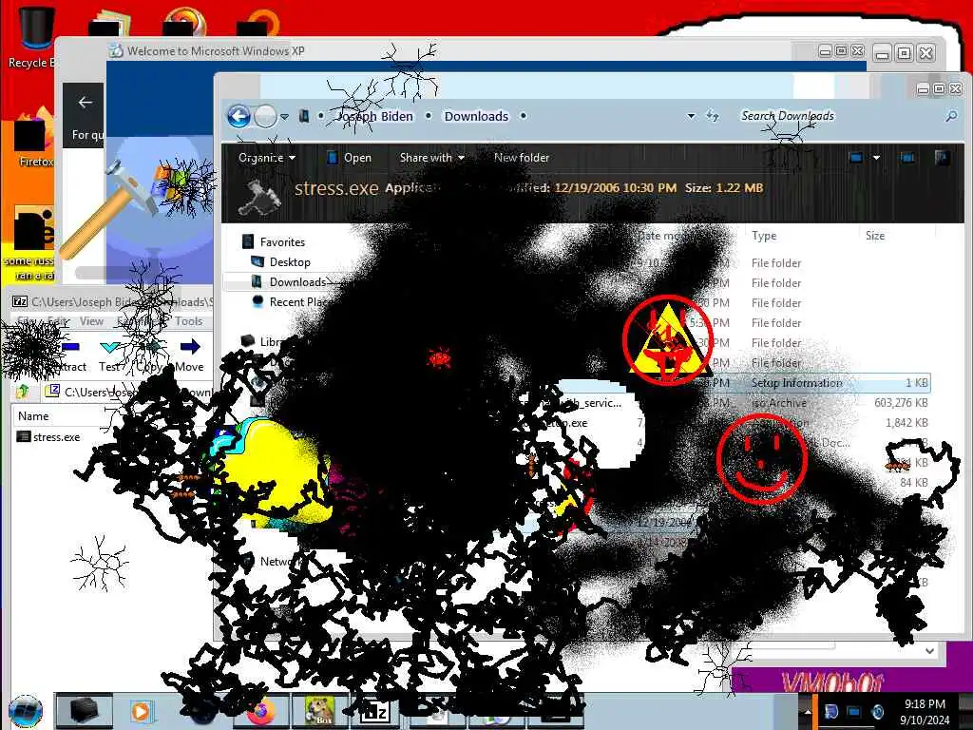
Task: Toggle the preview pane icon
Action: coord(907,158)
